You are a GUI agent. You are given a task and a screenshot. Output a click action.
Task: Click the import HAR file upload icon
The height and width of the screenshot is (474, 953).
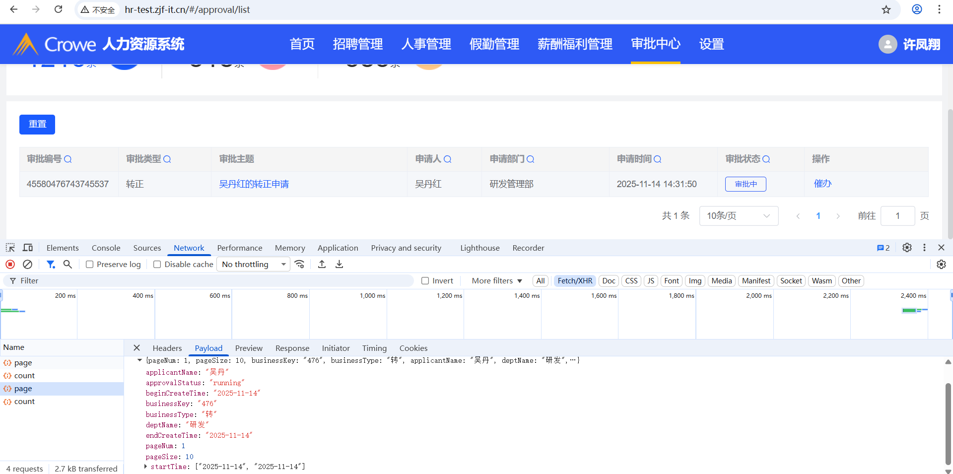(x=322, y=265)
